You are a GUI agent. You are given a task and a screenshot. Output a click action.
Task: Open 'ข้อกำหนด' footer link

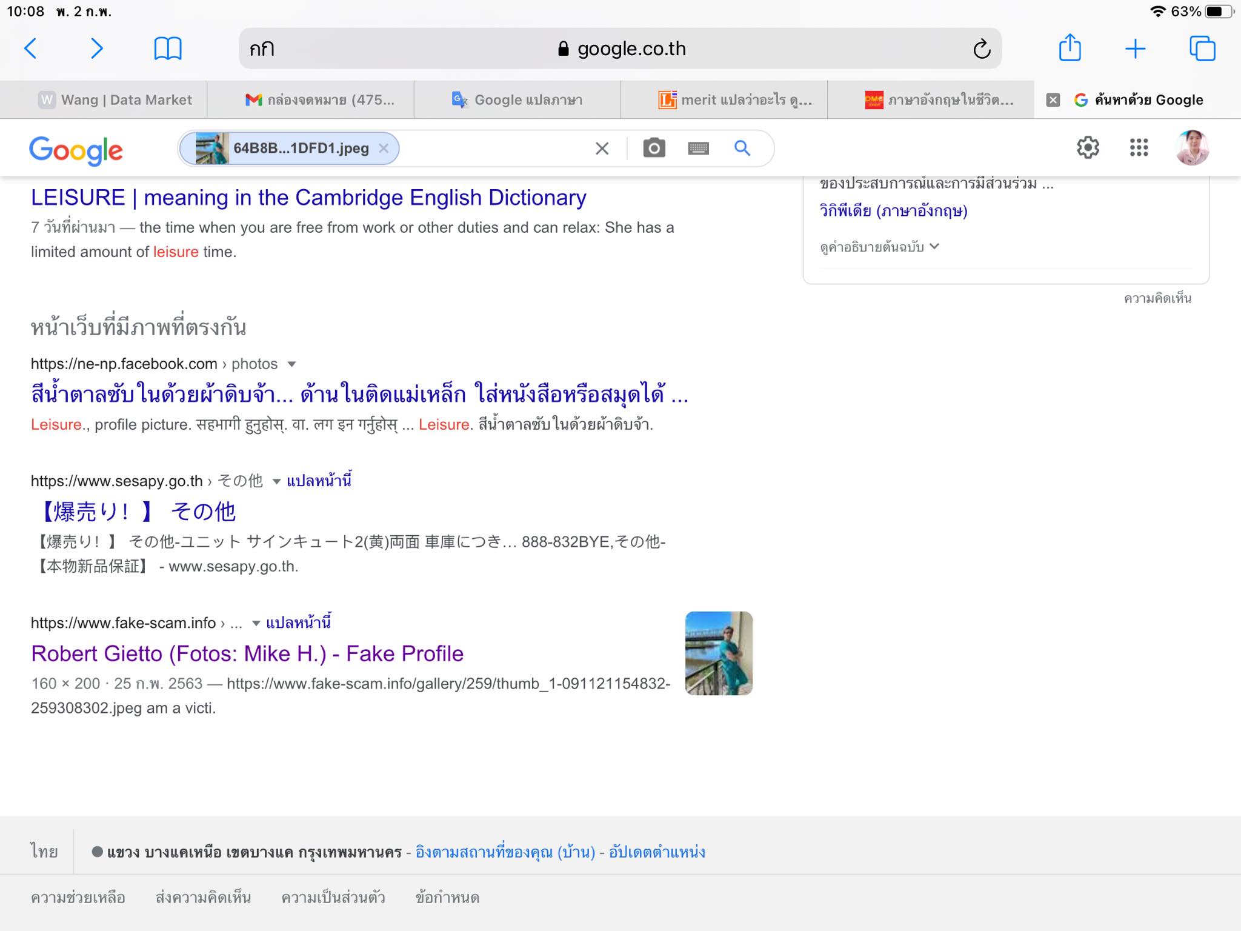point(447,898)
